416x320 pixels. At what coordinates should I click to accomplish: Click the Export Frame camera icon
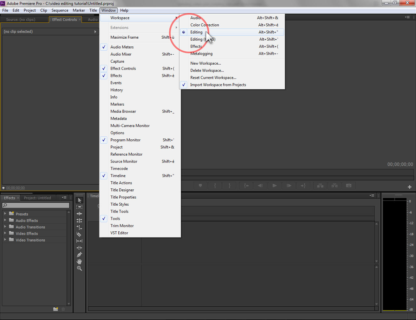pyautogui.click(x=349, y=186)
